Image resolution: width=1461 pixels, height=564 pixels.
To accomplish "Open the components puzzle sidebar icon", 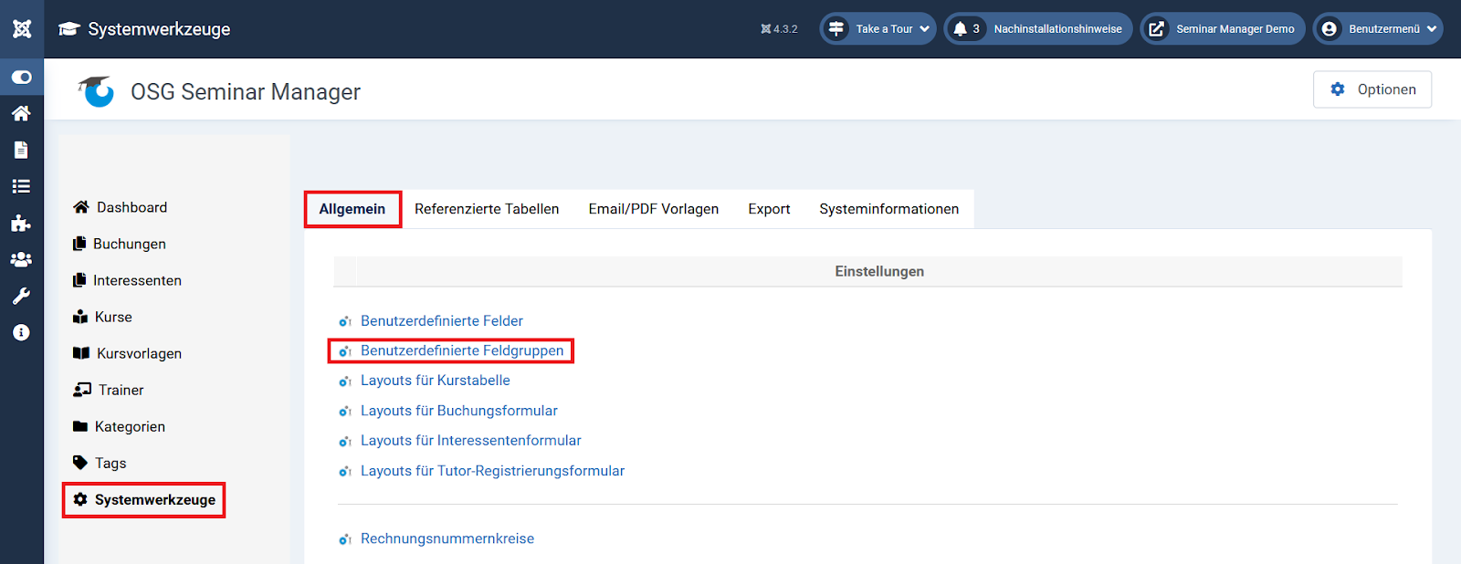I will pos(21,223).
